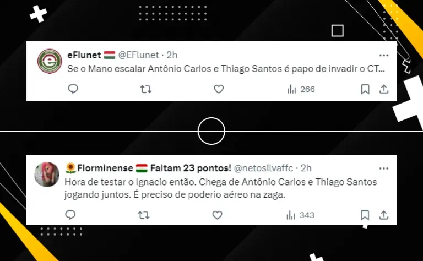Reply to the eFlunet tweet
The height and width of the screenshot is (261, 423).
[73, 89]
